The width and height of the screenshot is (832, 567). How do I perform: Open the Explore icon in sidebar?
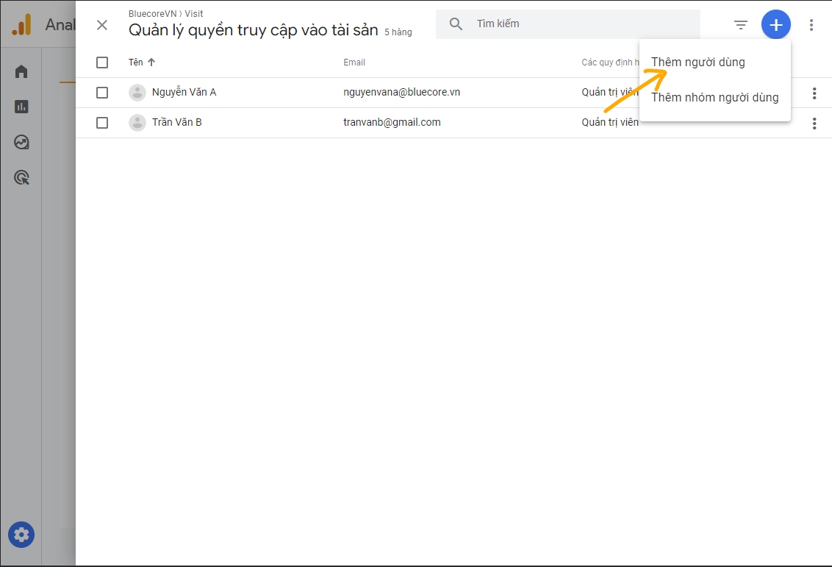[x=21, y=142]
